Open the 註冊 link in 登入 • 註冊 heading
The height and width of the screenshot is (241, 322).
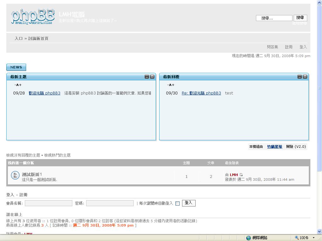23,195
